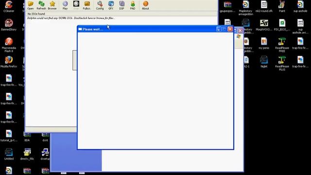311x175 pixels.
Task: Select the Maplestory armageddon media file
Action: tap(245, 8)
